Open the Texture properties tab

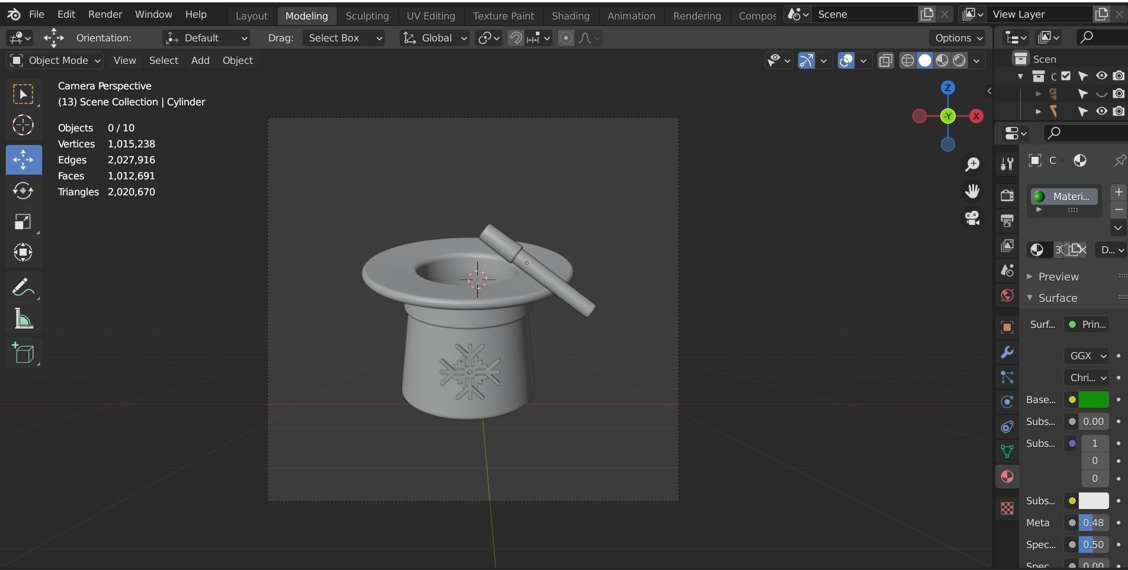click(1007, 508)
